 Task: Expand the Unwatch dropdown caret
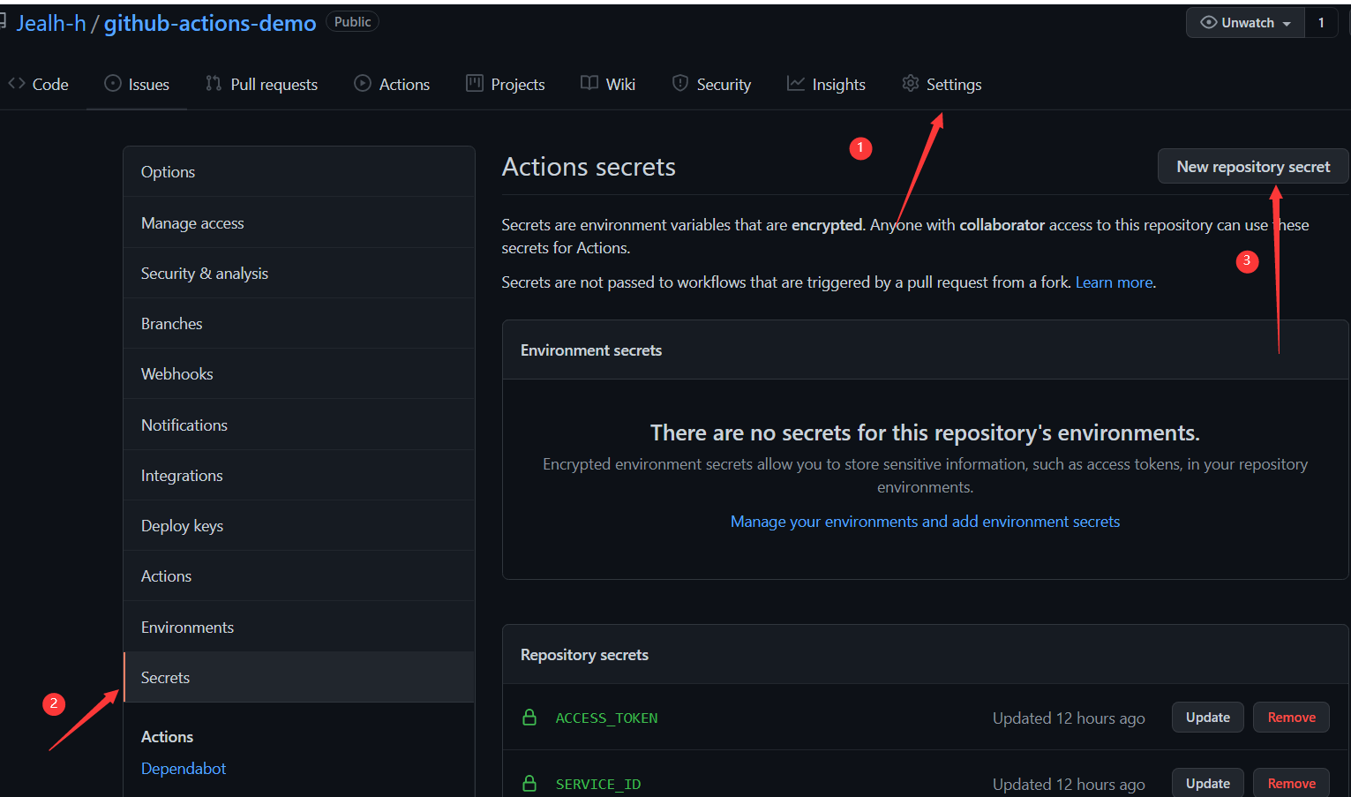coord(1287,24)
